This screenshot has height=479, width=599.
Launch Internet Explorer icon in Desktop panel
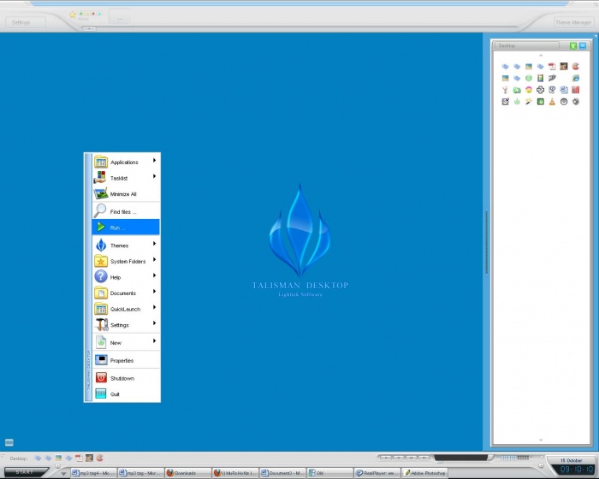[576, 78]
